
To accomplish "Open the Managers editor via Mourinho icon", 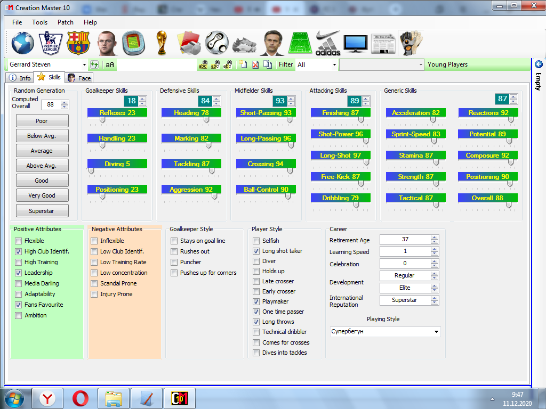I will point(273,43).
